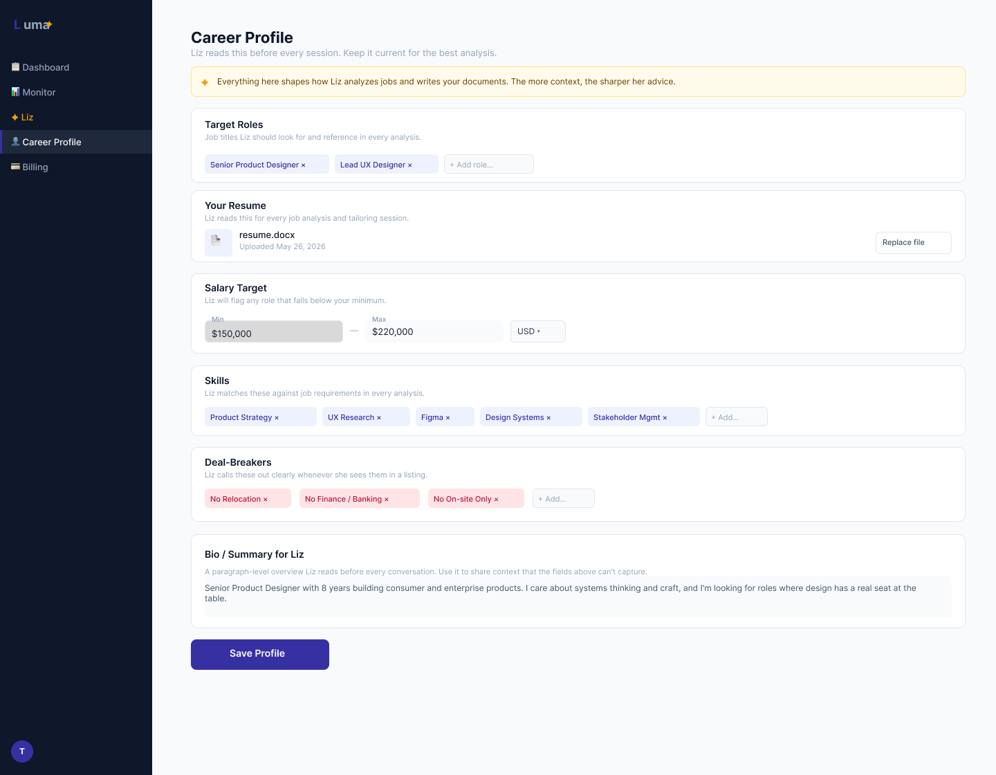The height and width of the screenshot is (775, 996).
Task: Open the user avatar T menu
Action: 22,751
